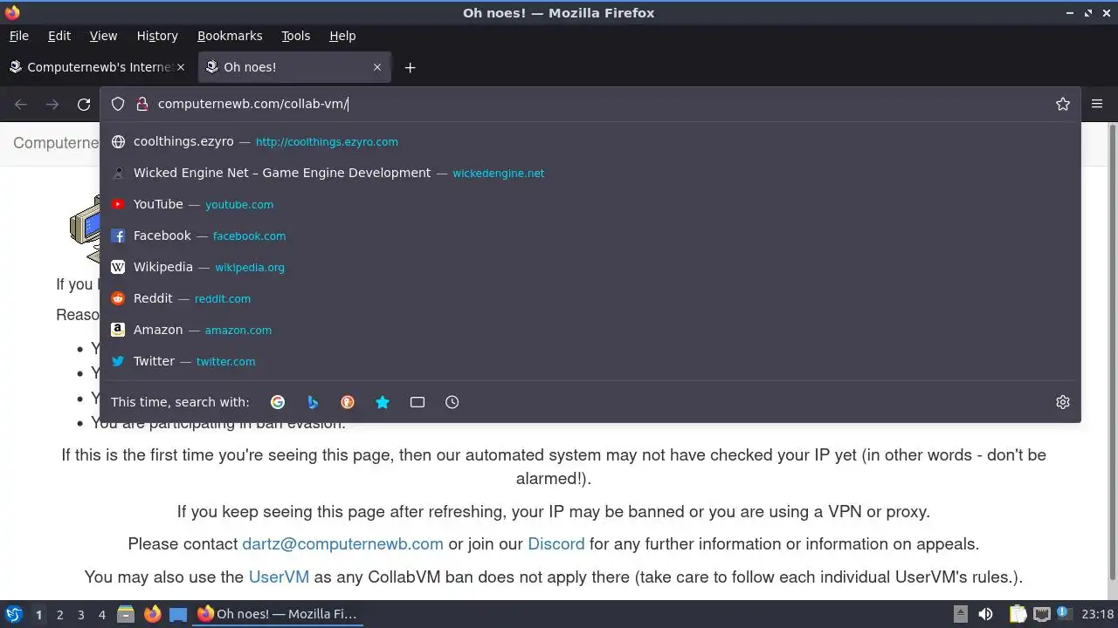1118x628 pixels.
Task: Open the network status tray icon
Action: [1041, 614]
